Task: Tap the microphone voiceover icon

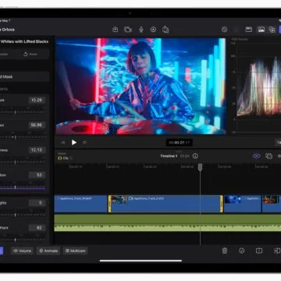Action: [x=141, y=30]
